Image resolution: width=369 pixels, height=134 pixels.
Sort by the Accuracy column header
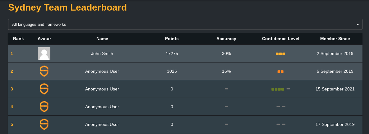226,39
